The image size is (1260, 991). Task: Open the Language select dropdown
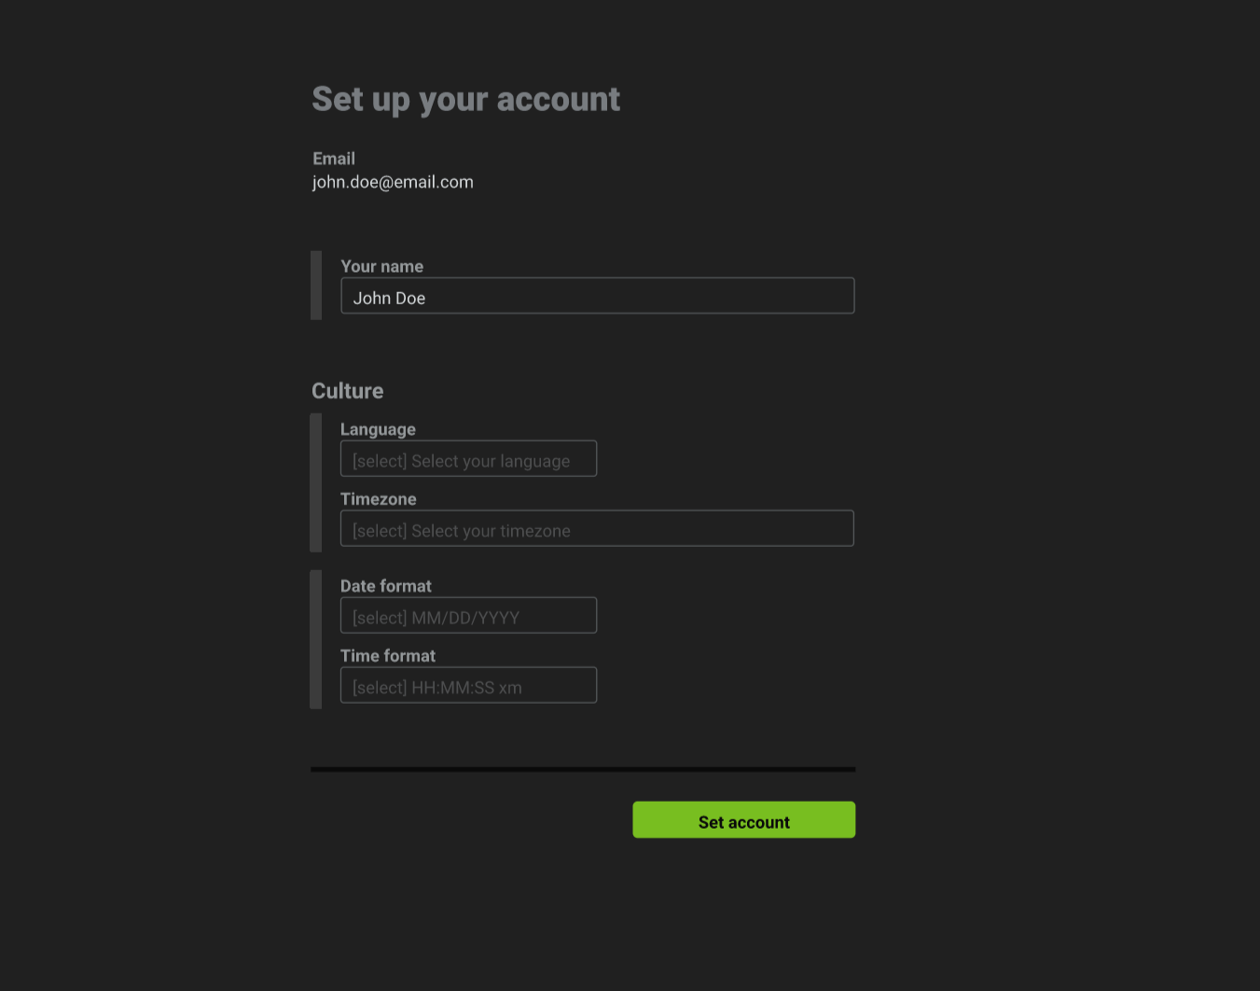468,459
